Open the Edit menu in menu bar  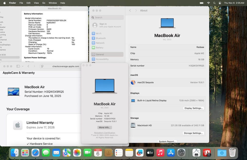(x=28, y=3)
